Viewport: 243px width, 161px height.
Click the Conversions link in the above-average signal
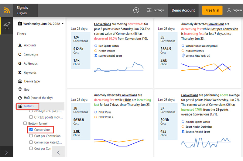pos(190,95)
